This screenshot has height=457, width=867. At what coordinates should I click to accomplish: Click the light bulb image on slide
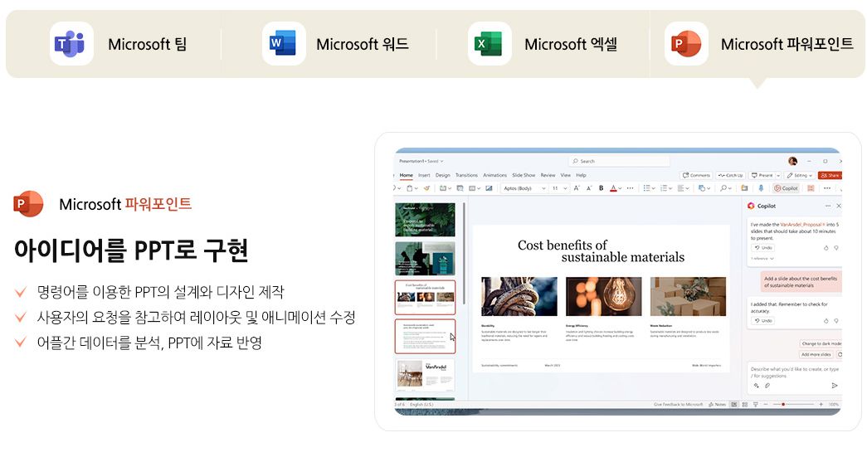(x=604, y=296)
